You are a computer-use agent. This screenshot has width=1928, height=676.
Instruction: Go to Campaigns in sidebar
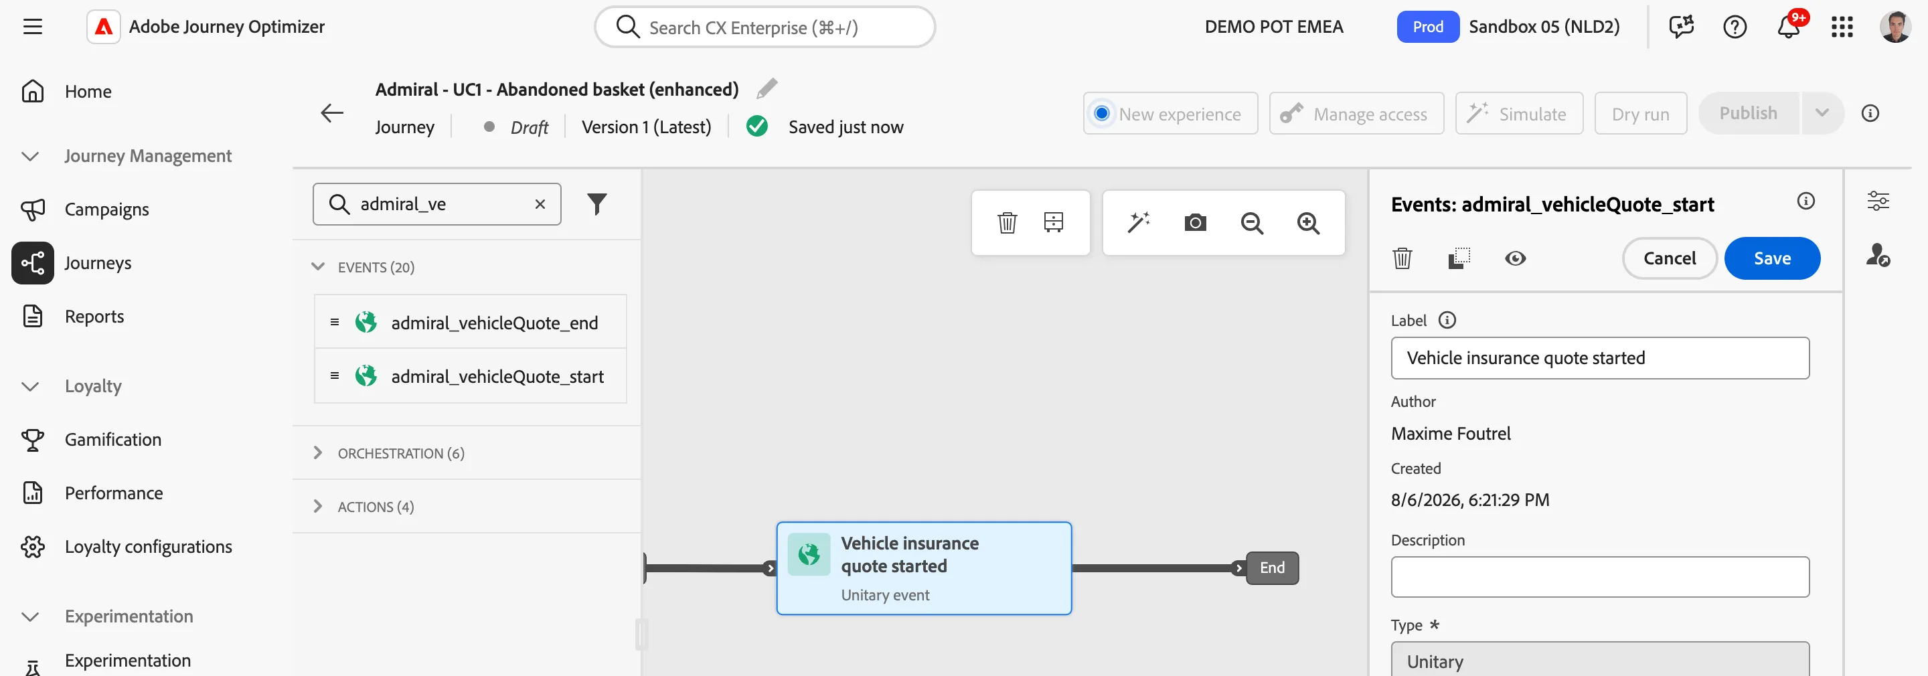(106, 209)
